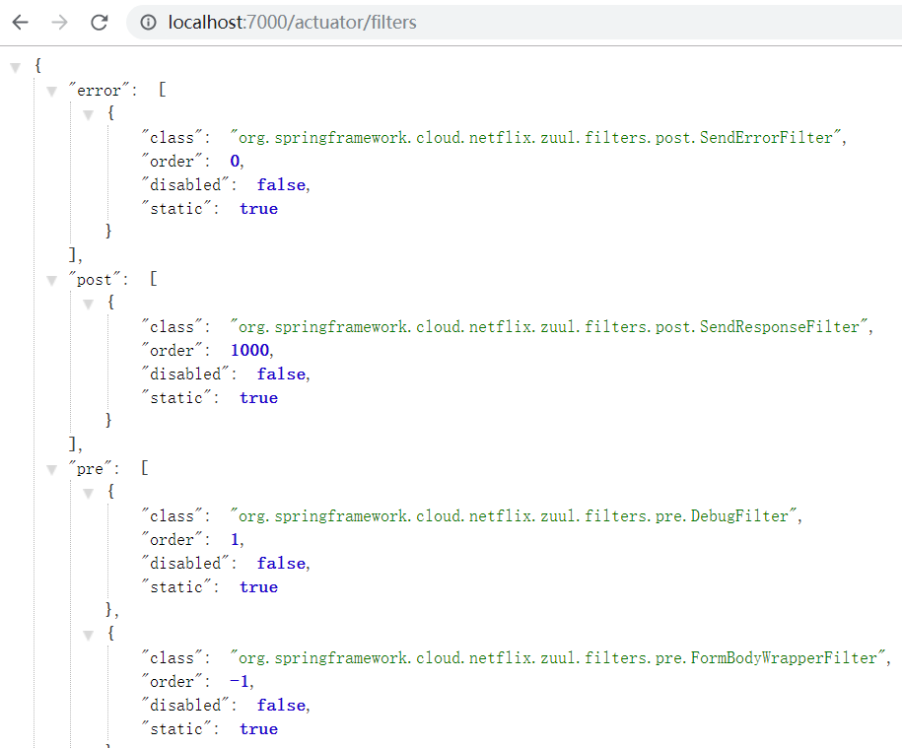Click the order value 0

tap(235, 161)
